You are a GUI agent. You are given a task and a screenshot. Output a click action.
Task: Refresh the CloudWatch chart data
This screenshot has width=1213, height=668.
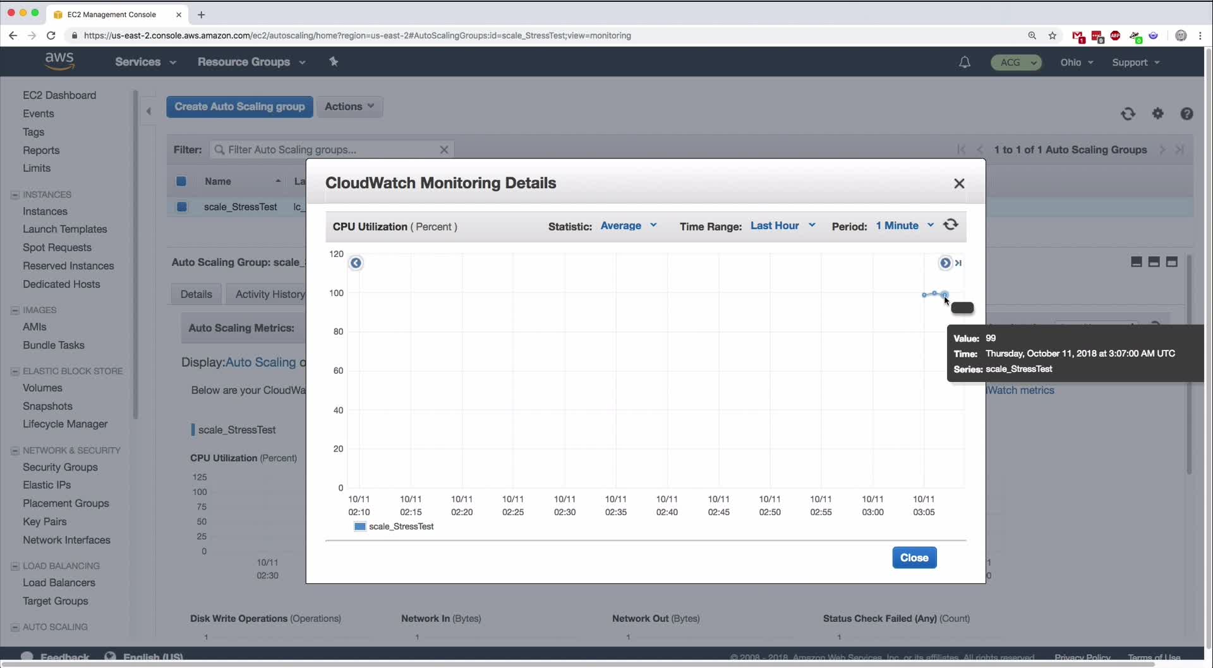[x=950, y=225]
